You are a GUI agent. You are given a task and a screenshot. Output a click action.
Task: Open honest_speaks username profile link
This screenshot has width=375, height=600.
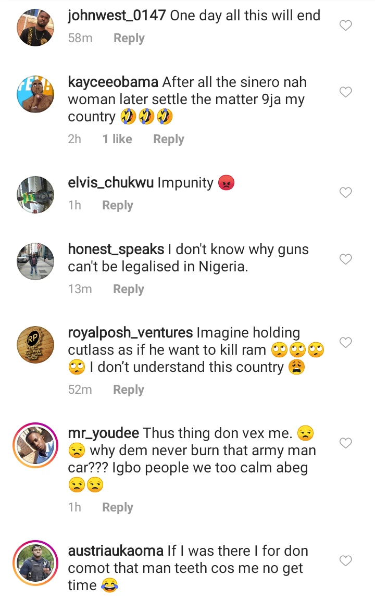click(116, 249)
